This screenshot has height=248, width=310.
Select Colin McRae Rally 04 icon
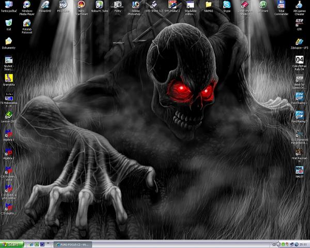tap(299, 60)
